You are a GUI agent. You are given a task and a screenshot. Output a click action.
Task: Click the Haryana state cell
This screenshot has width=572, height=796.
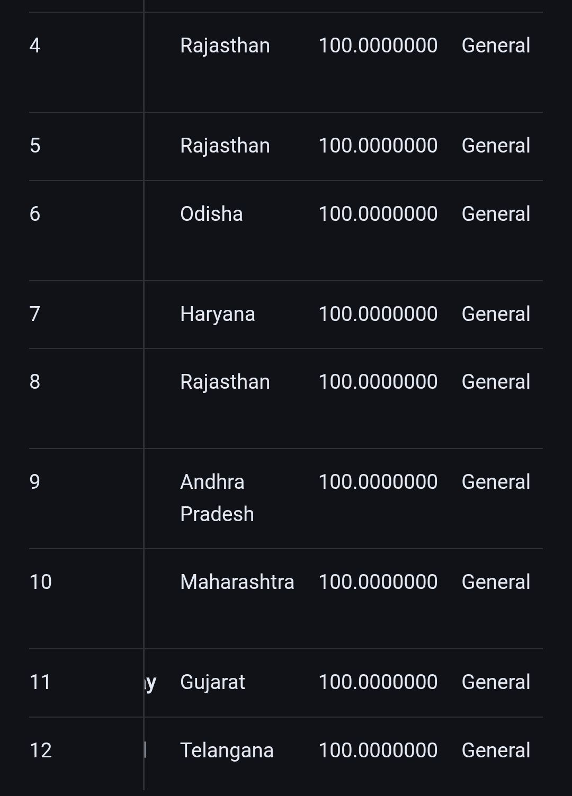tap(217, 314)
